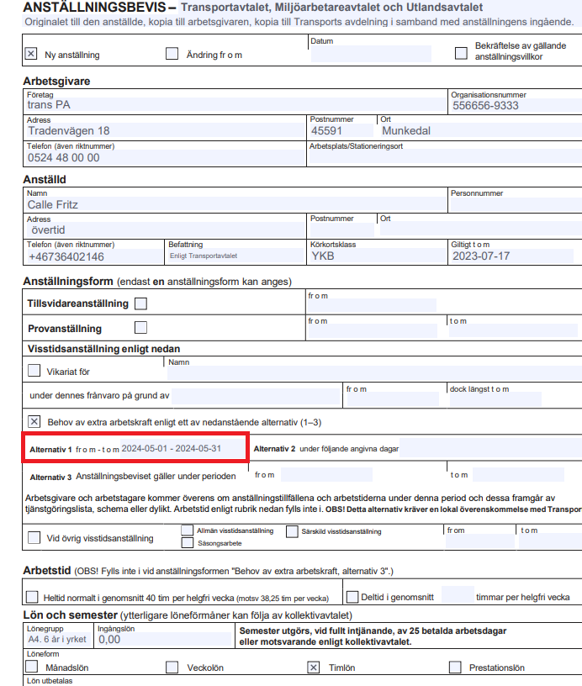Tick Bekräftelse av gällande anställningsvillkor checkbox

[461, 53]
